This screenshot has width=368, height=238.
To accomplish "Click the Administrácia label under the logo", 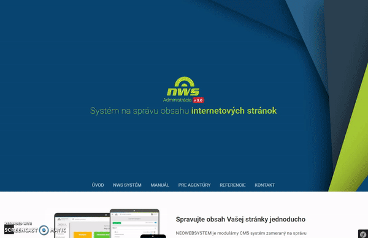I will [177, 100].
